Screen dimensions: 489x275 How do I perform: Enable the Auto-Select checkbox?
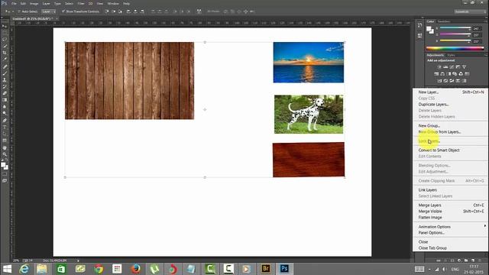tap(18, 11)
